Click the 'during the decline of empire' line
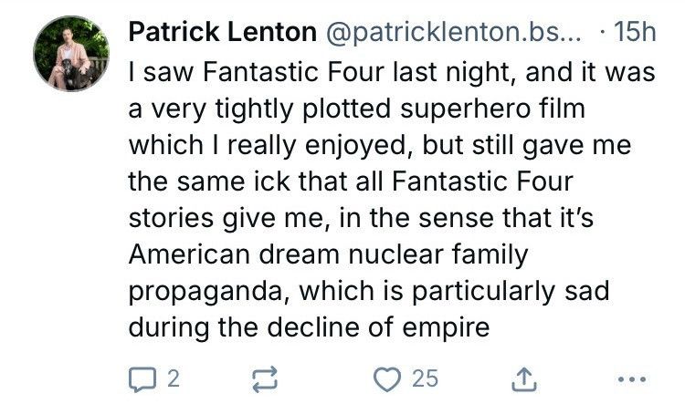 (x=309, y=327)
